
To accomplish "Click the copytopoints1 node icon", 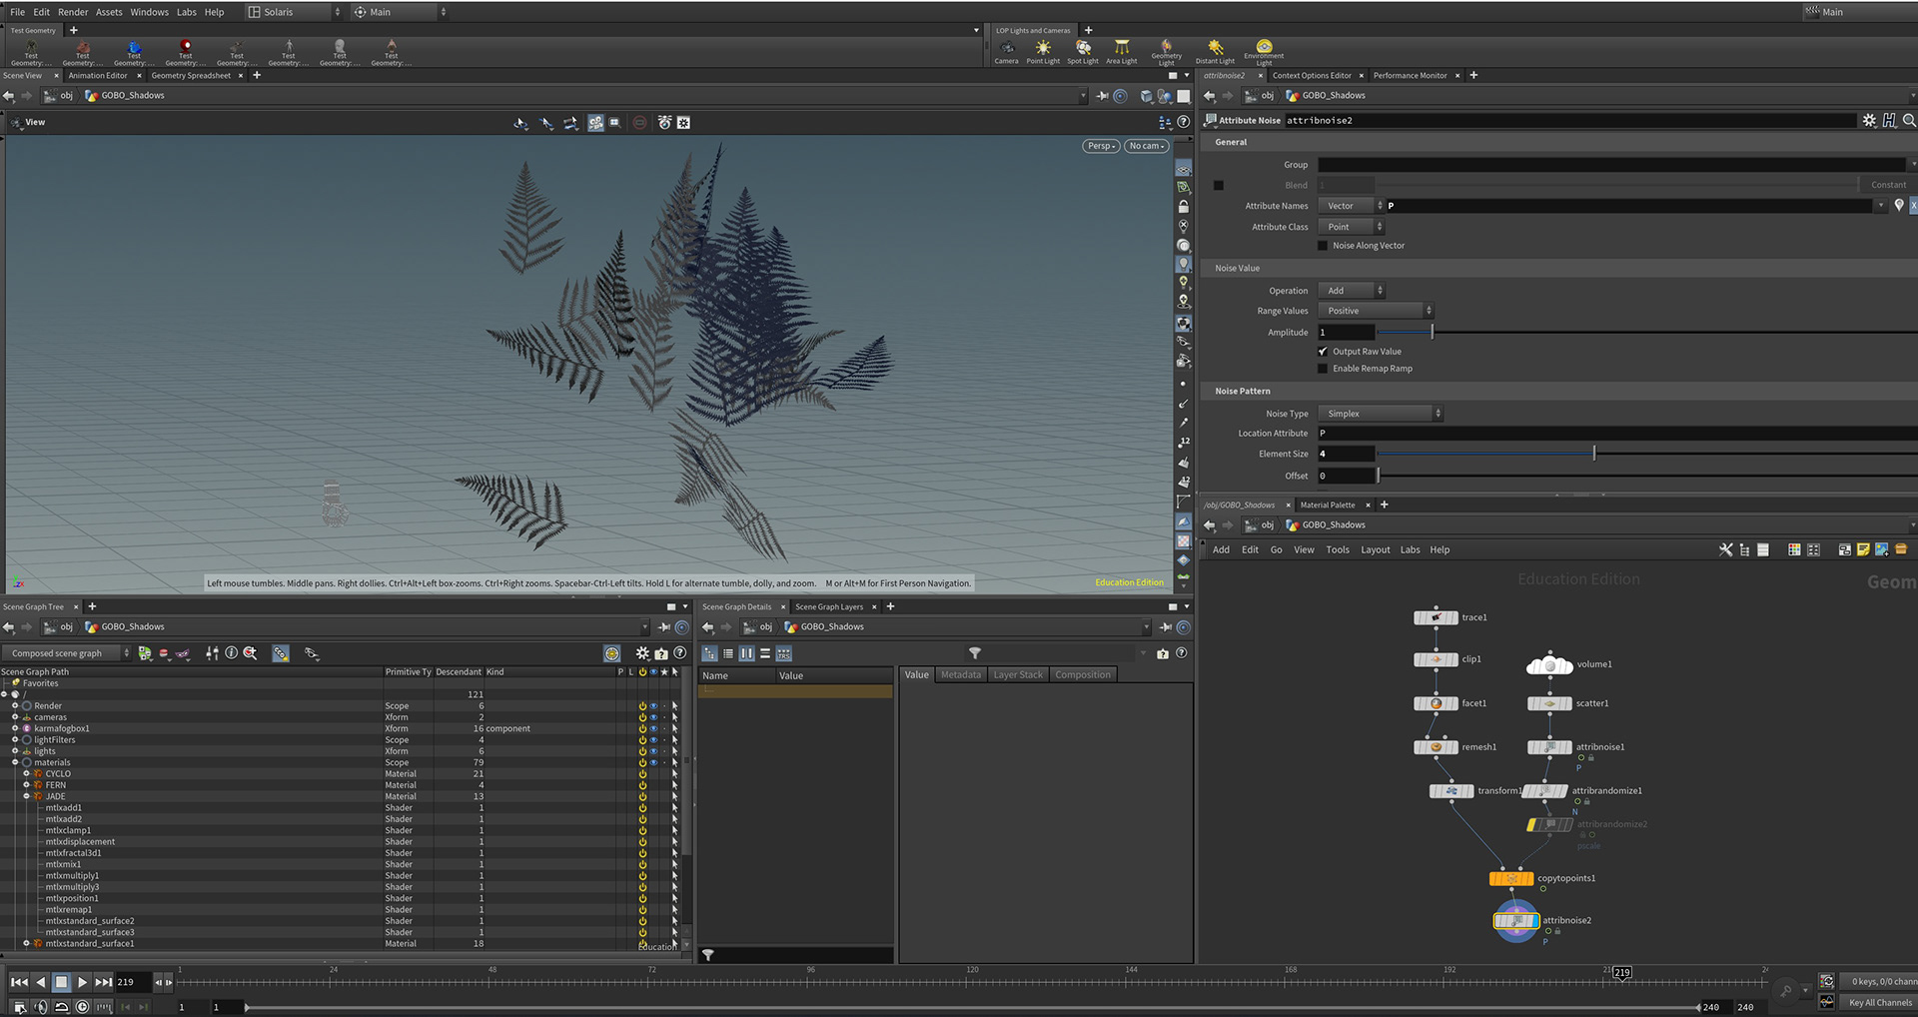I will pyautogui.click(x=1510, y=879).
